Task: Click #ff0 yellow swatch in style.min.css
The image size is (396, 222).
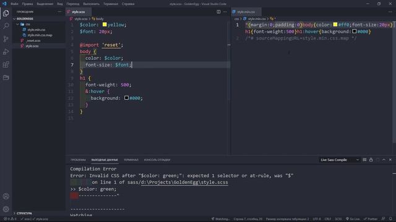Action: pos(335,25)
